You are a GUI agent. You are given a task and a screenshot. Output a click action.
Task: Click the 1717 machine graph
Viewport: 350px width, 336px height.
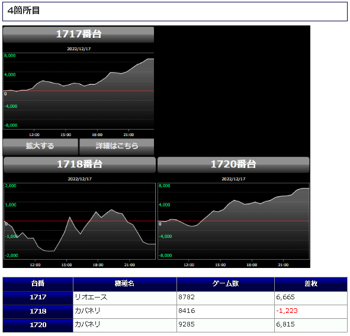pos(78,91)
